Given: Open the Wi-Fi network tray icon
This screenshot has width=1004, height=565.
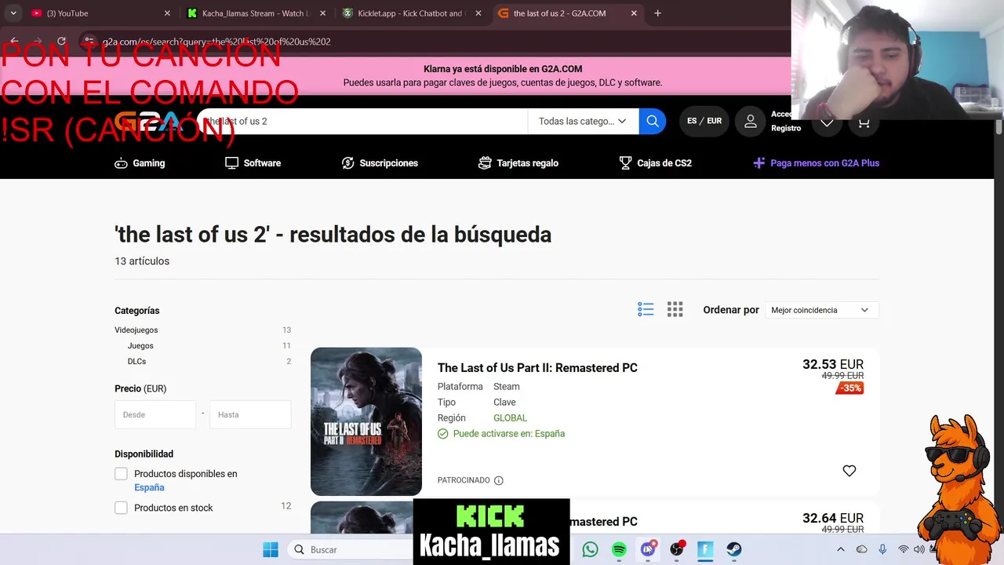Looking at the screenshot, I should 904,549.
